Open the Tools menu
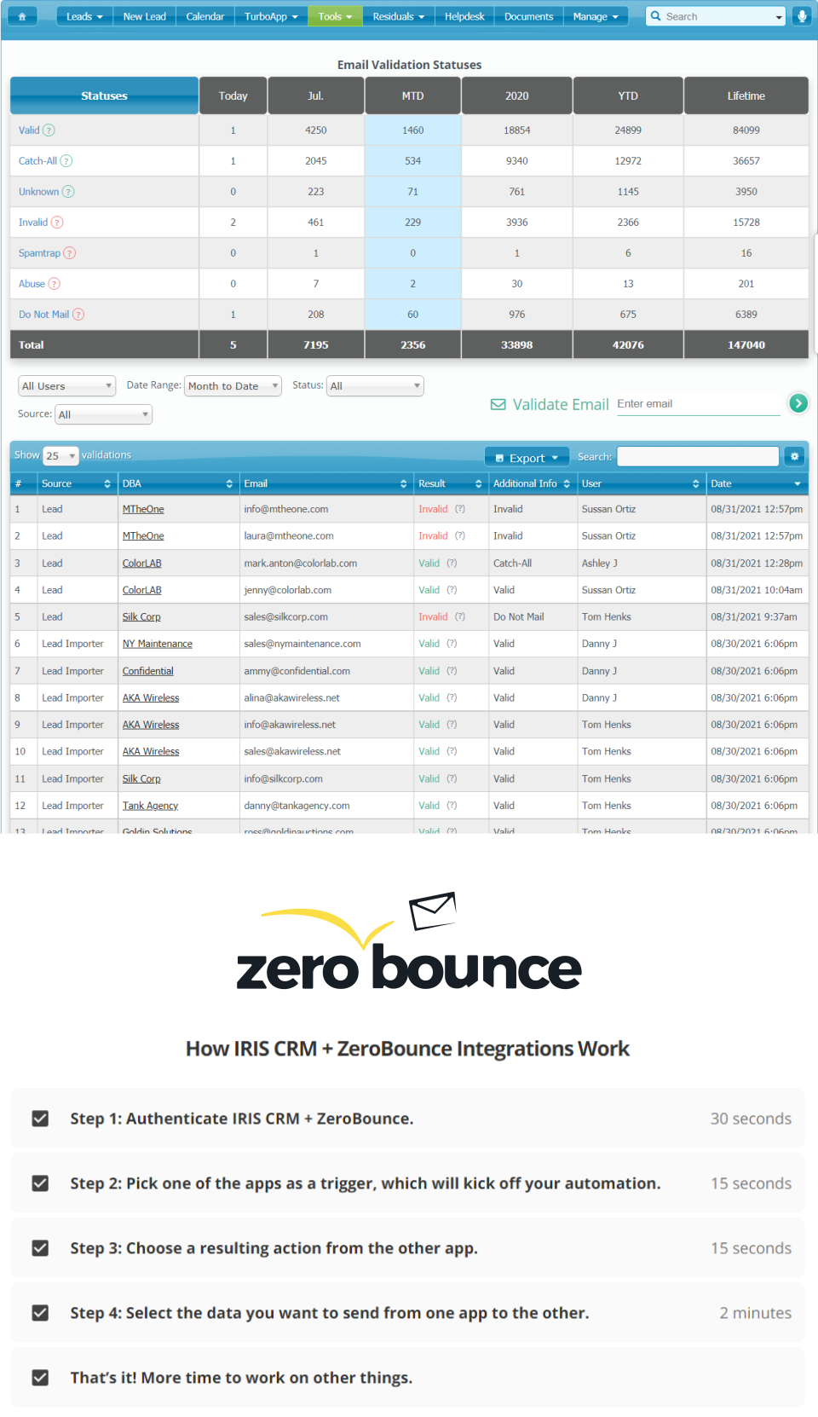Viewport: 818px width, 1417px height. pyautogui.click(x=335, y=16)
